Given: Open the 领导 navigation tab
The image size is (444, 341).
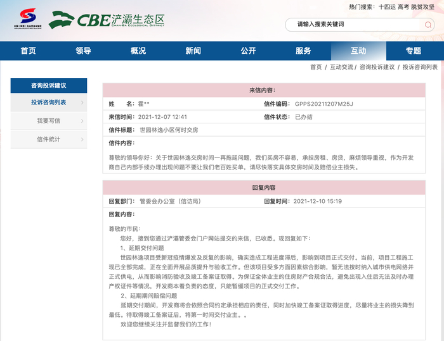Looking at the screenshot, I should click(x=83, y=51).
